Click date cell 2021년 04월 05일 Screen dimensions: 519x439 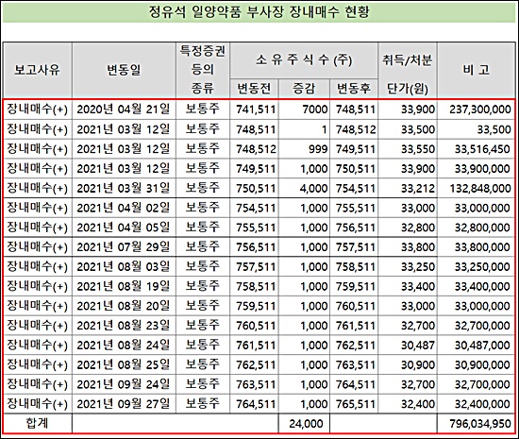point(124,228)
